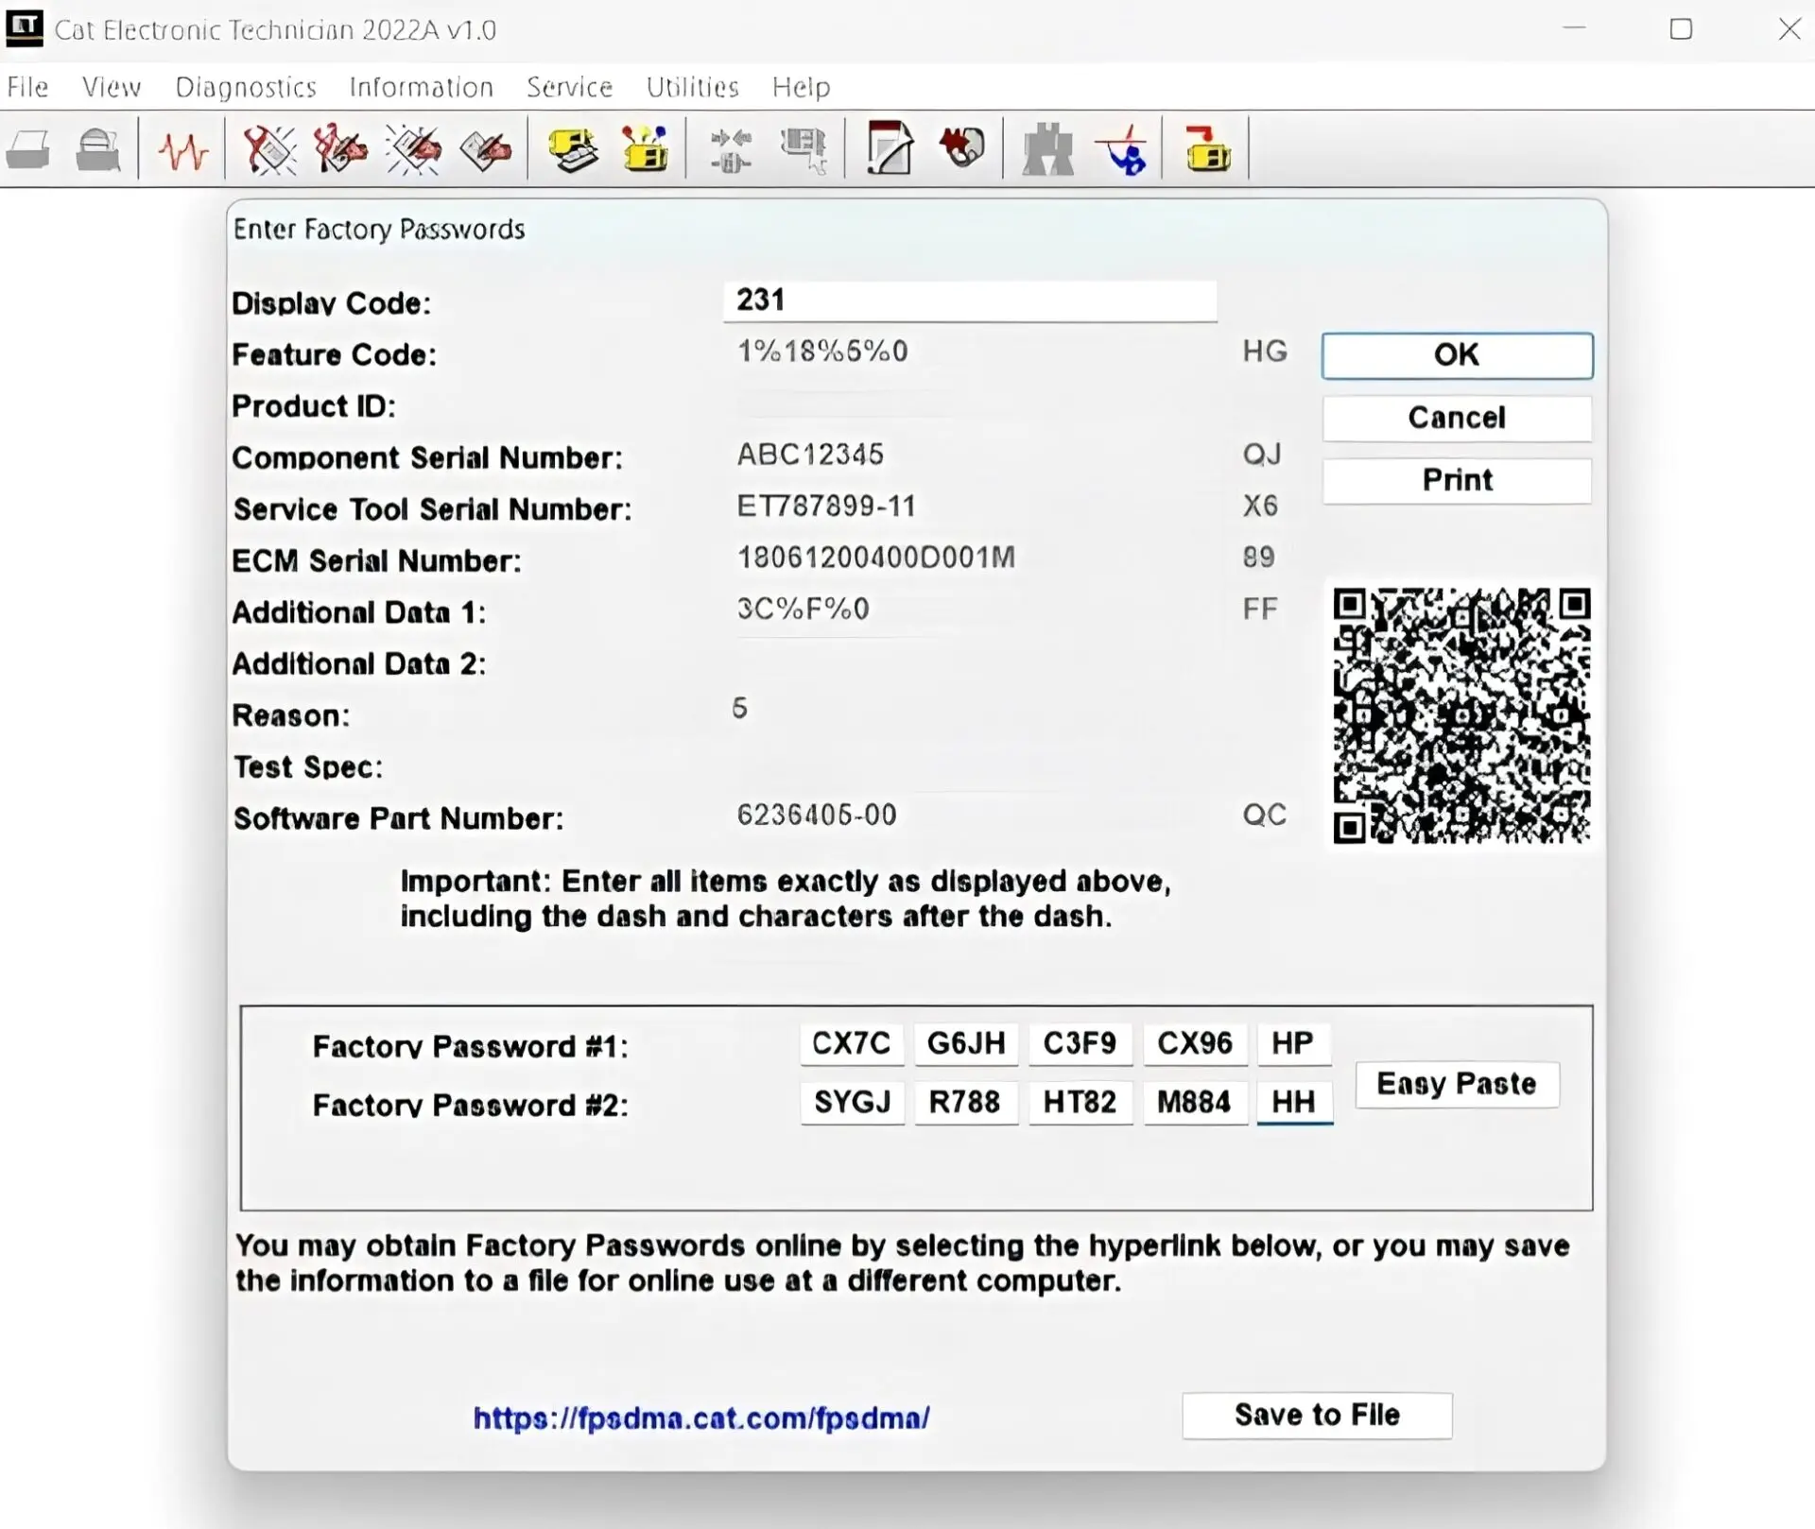The image size is (1815, 1529).
Task: Click the QR code image
Action: pos(1461,715)
